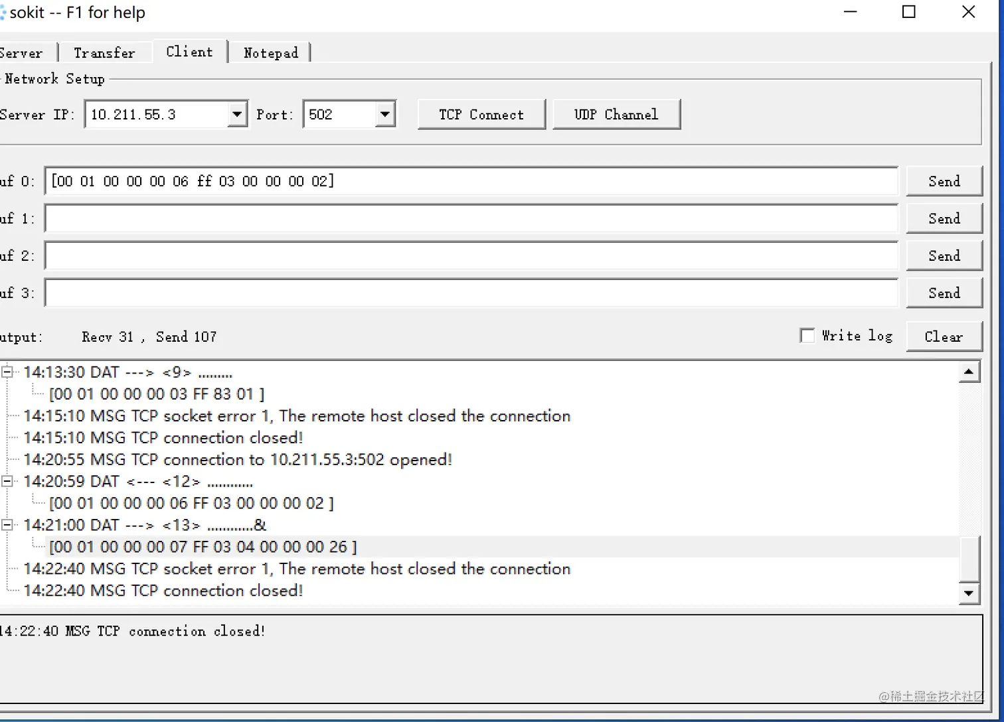Select data row ending 00 00 00 26

(203, 547)
